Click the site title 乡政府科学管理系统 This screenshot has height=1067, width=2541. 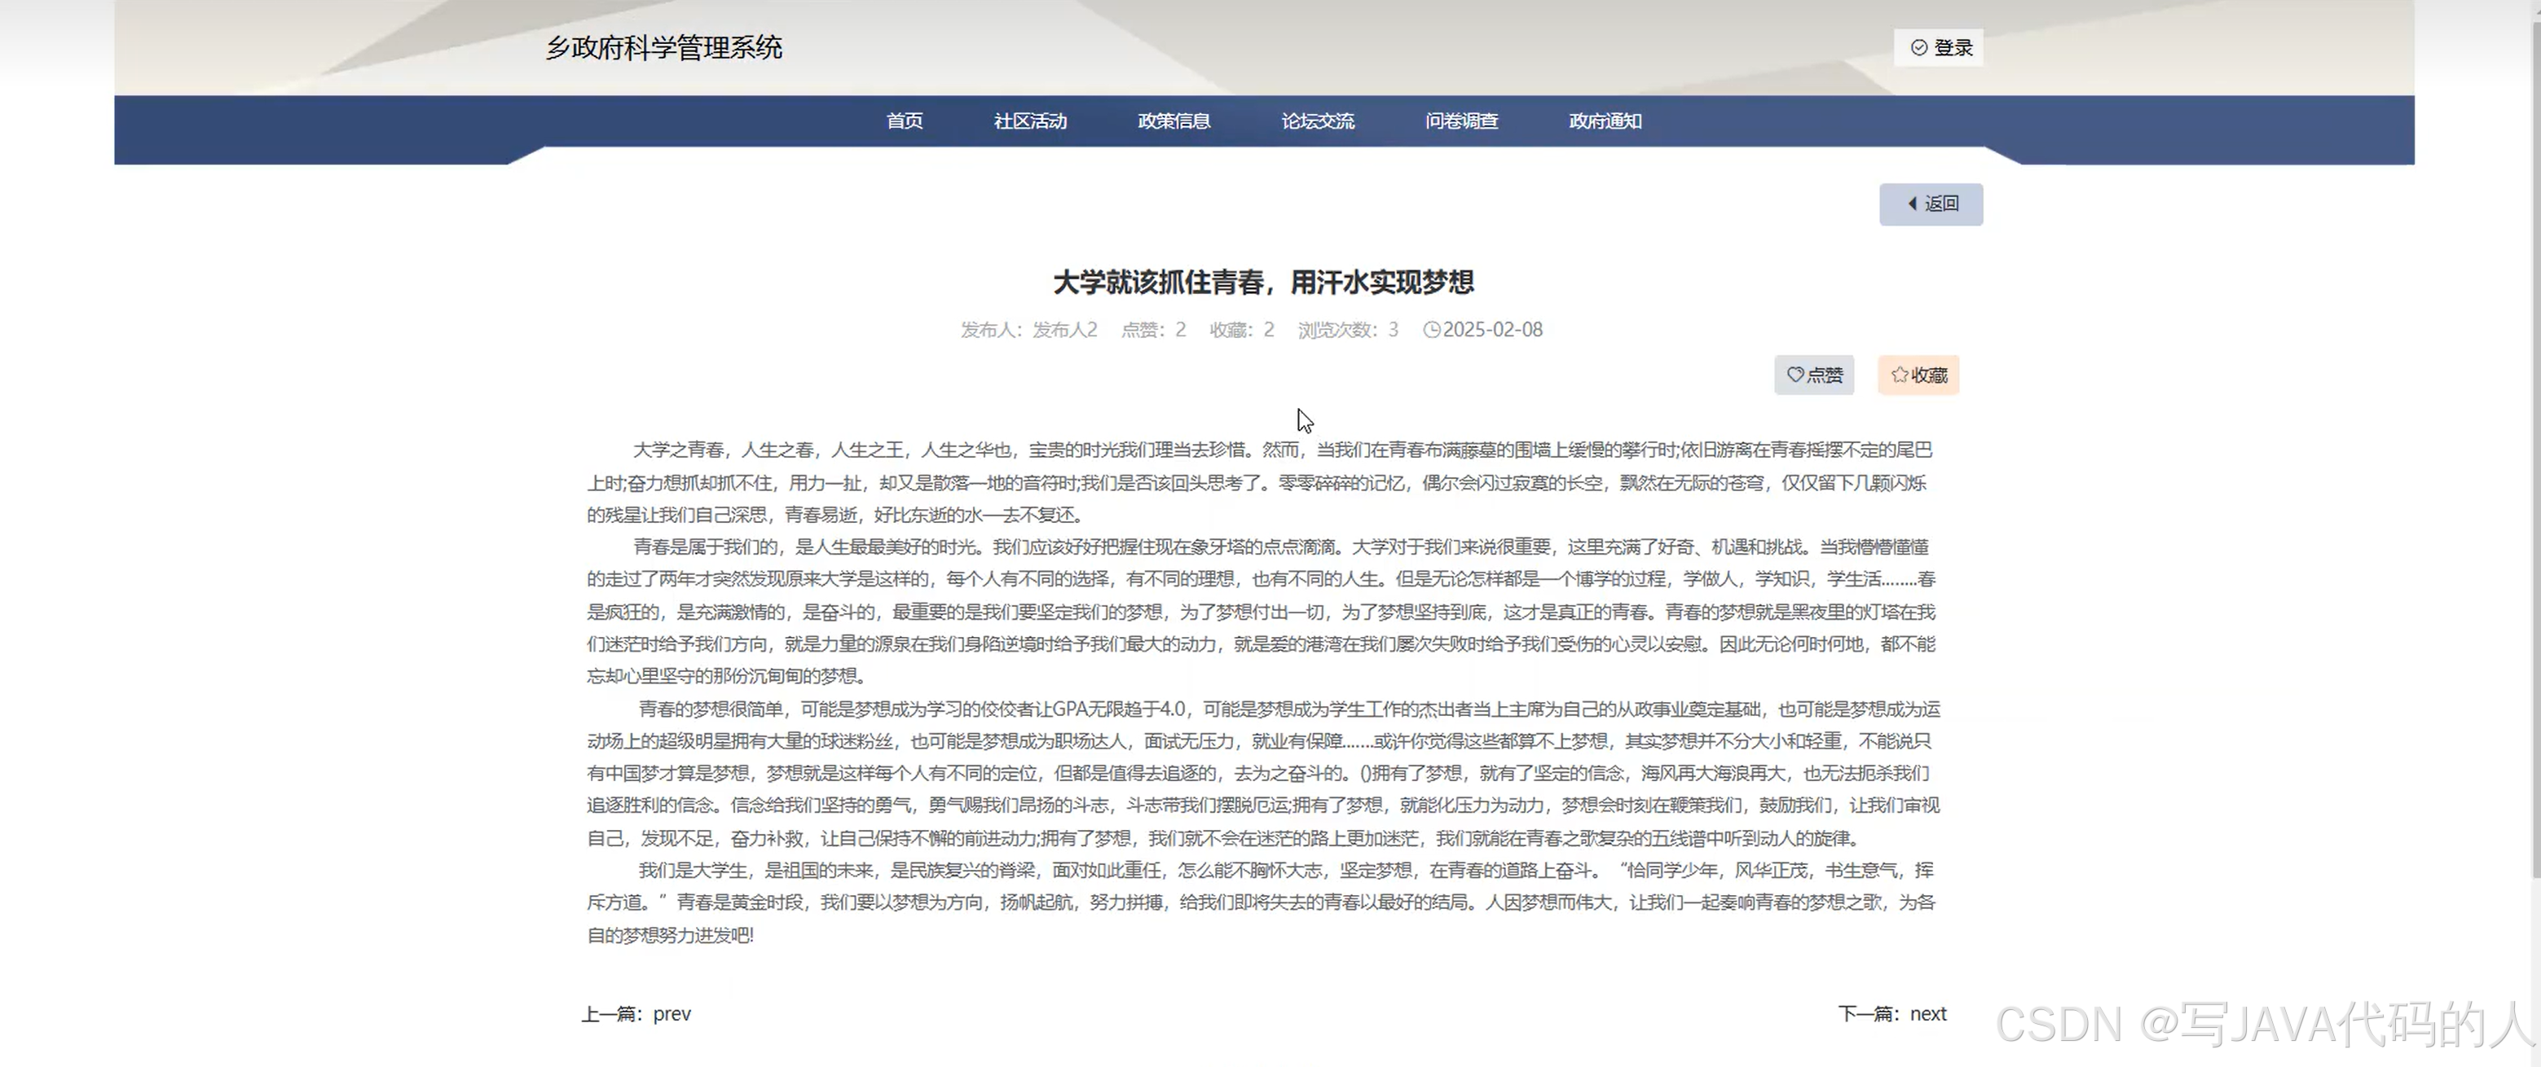tap(664, 46)
